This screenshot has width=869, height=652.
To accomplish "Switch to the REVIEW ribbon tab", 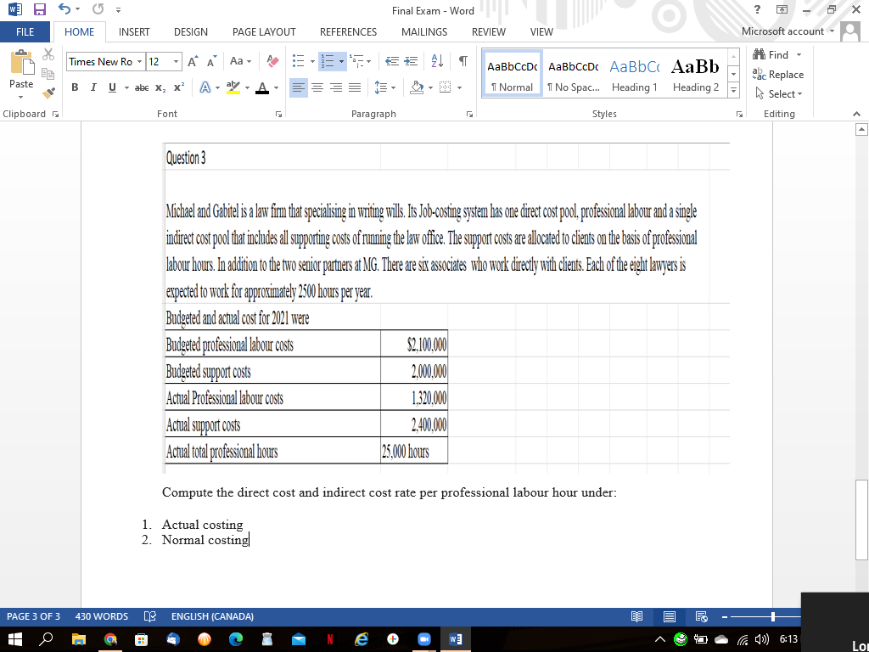I will coord(489,32).
